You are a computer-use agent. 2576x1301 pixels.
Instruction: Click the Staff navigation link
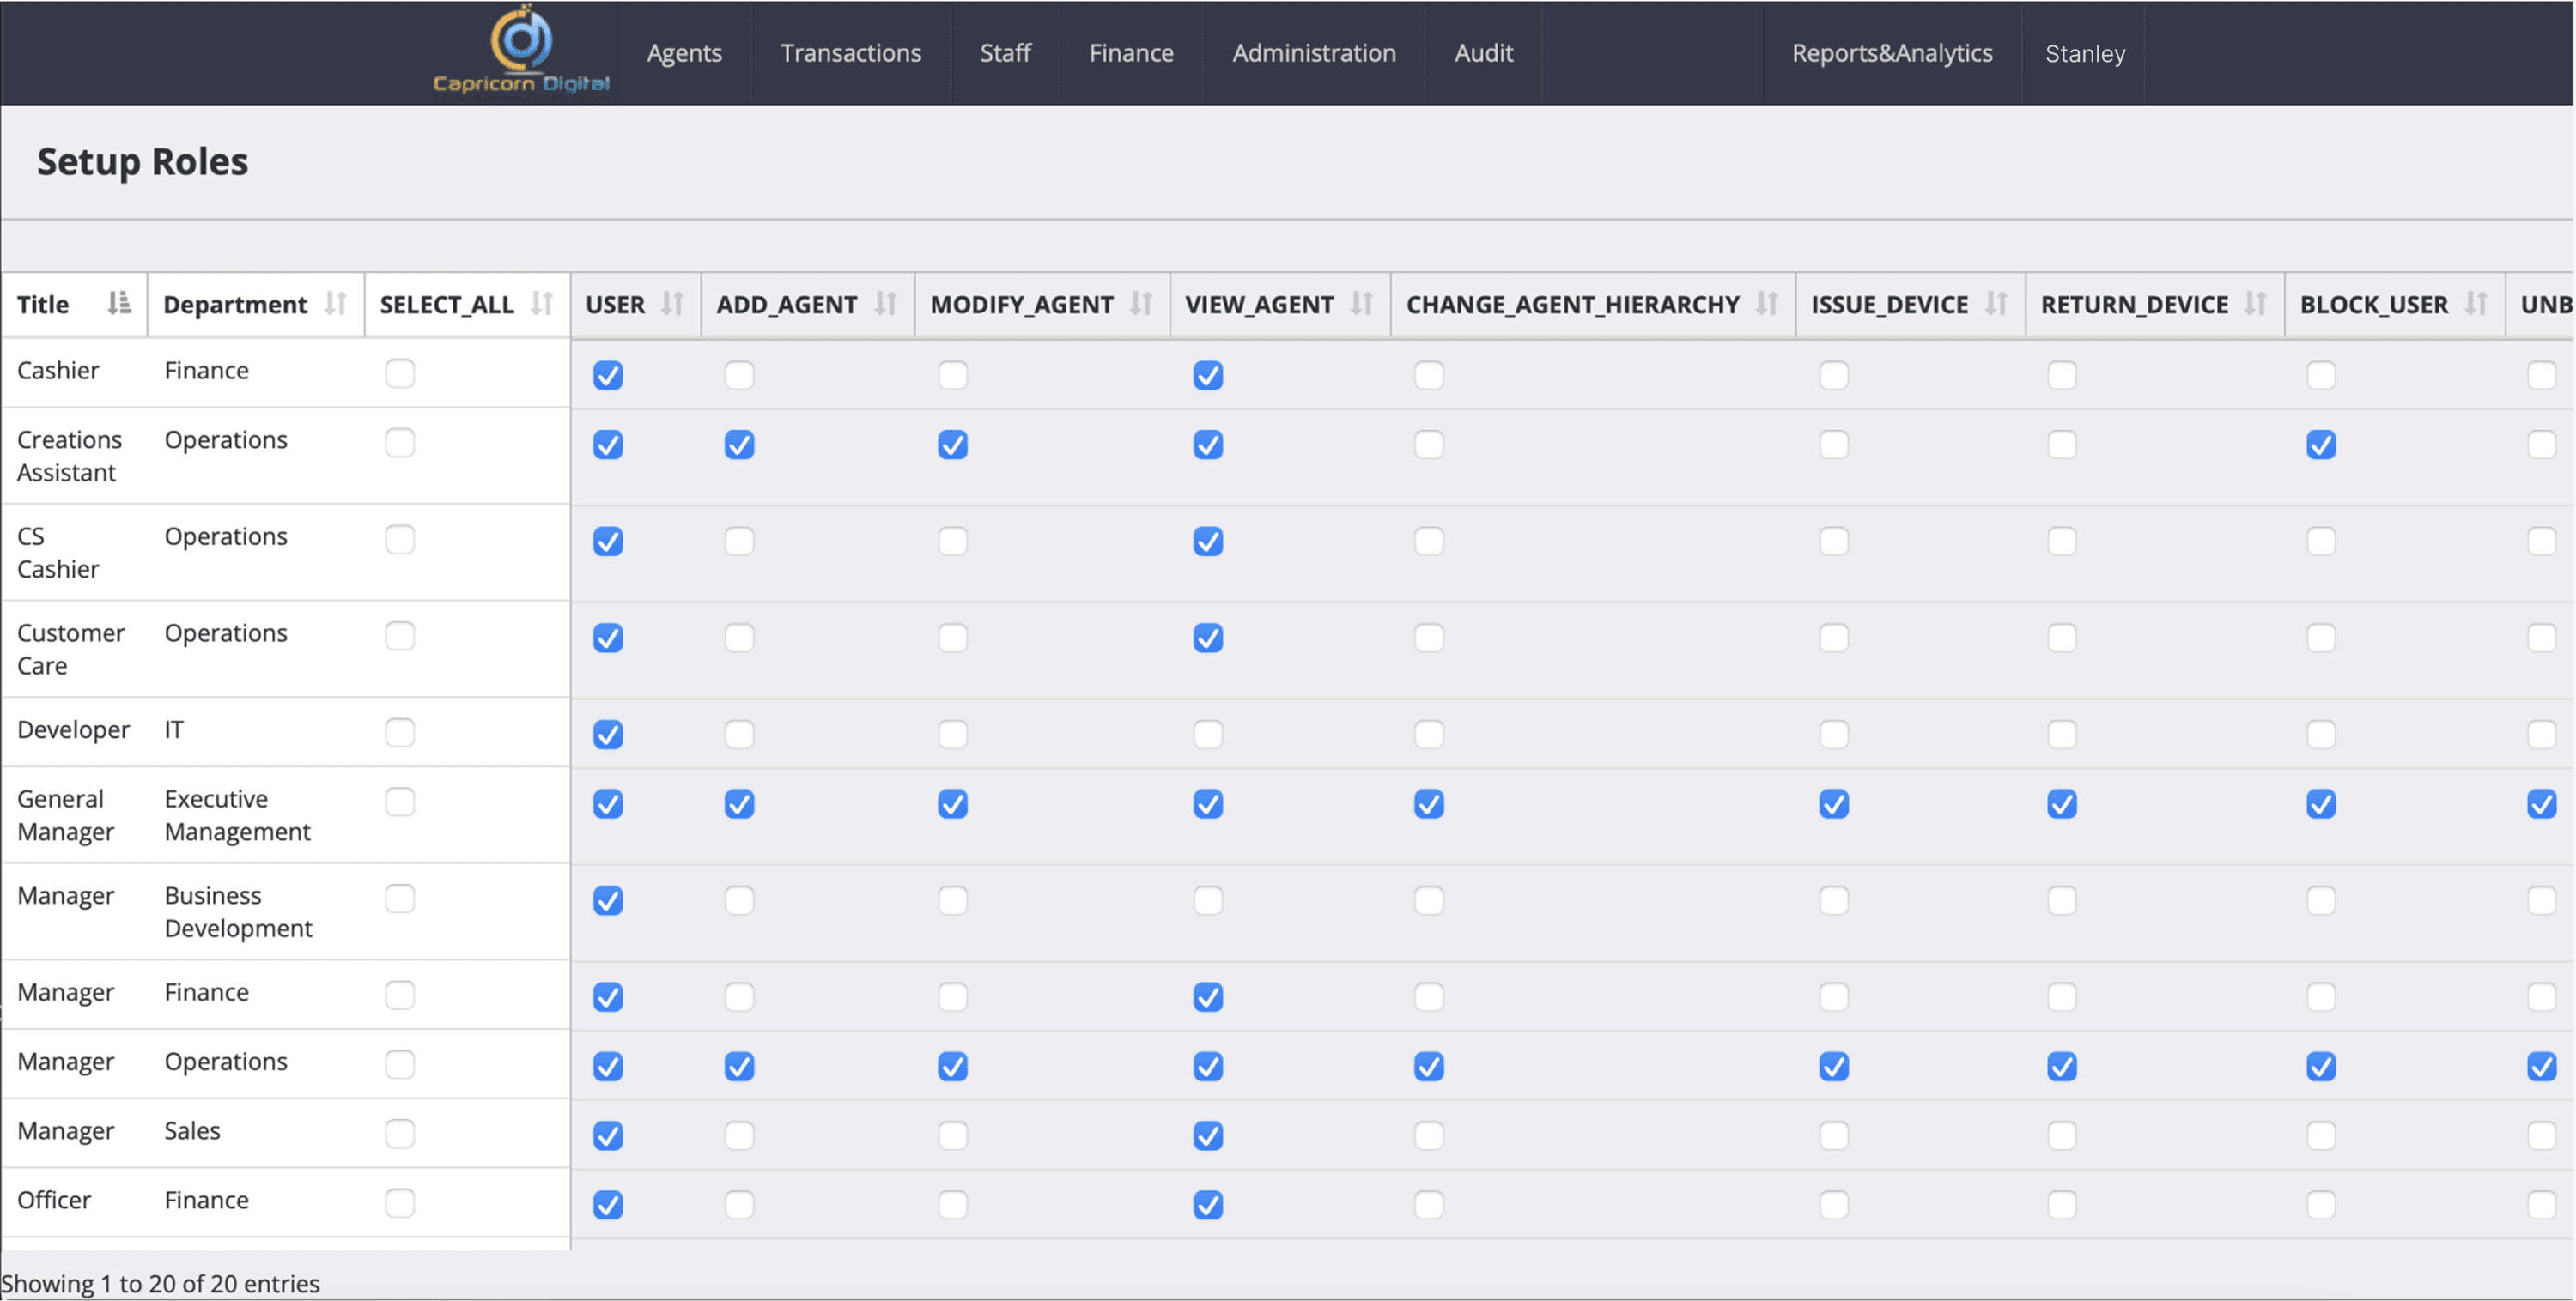tap(1005, 53)
